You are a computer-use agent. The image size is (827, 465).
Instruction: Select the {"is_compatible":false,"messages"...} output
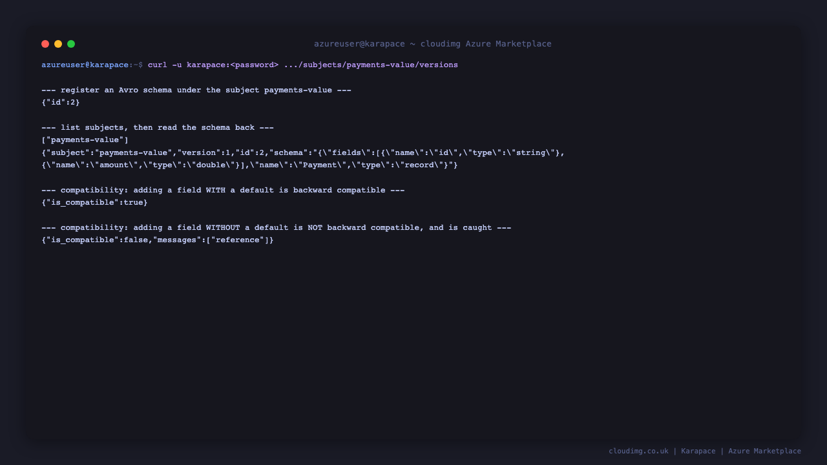click(x=158, y=240)
